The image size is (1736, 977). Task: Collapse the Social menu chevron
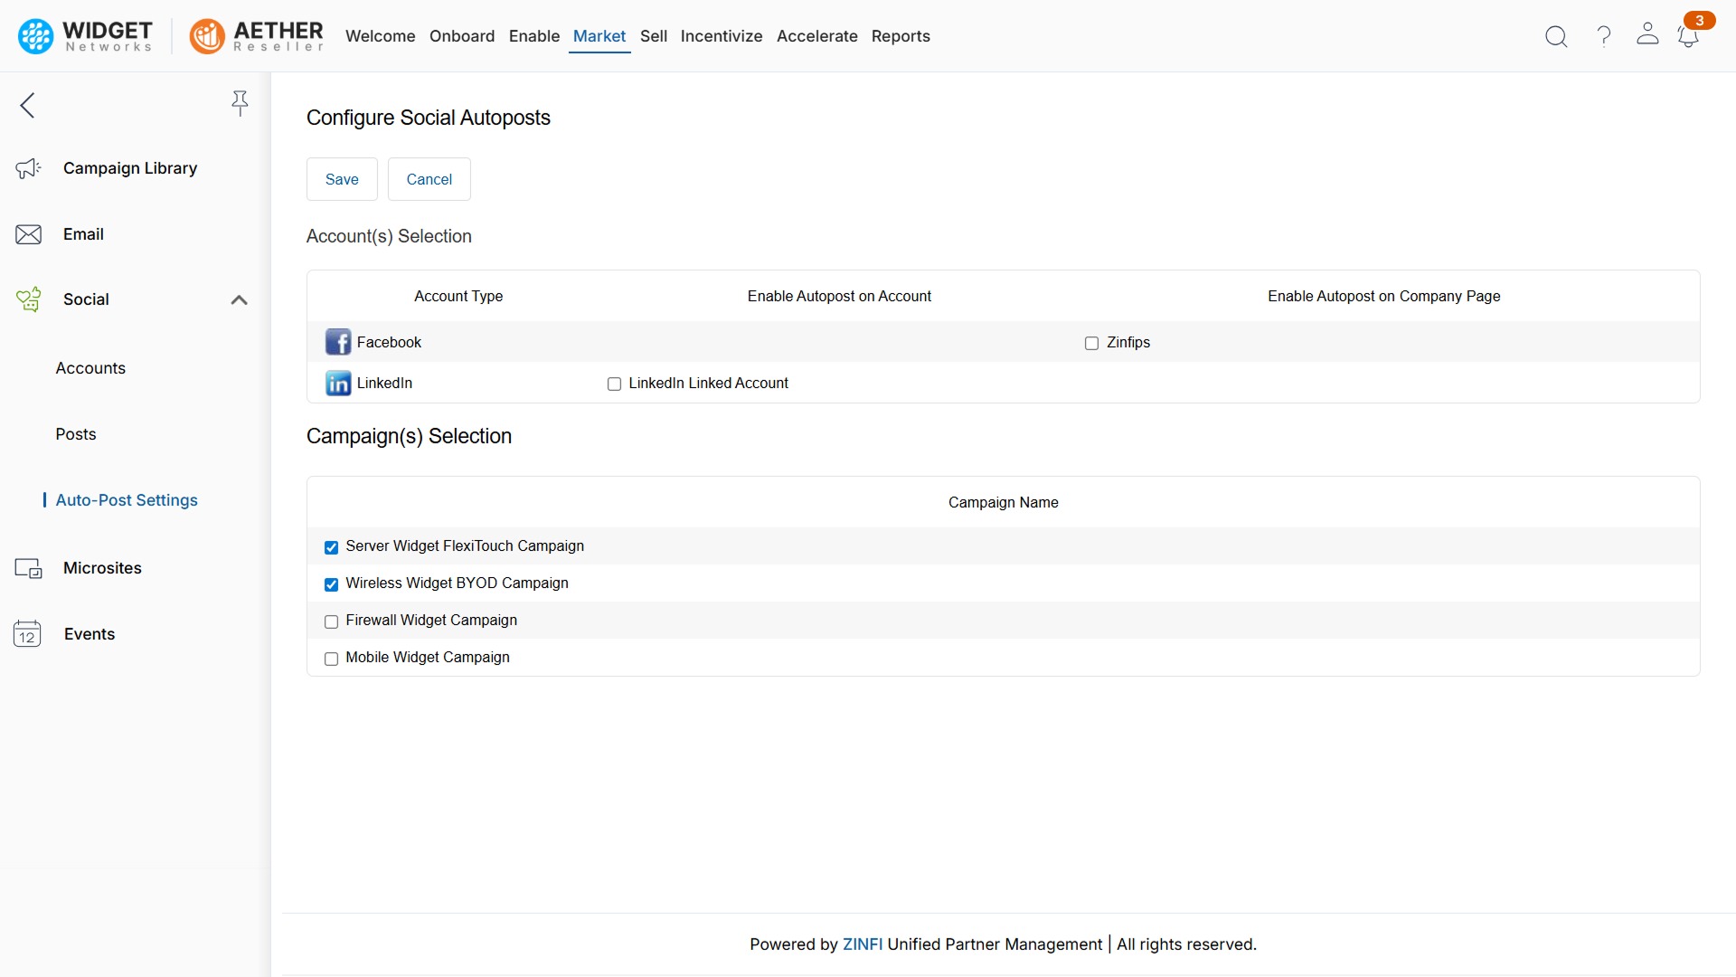click(239, 299)
